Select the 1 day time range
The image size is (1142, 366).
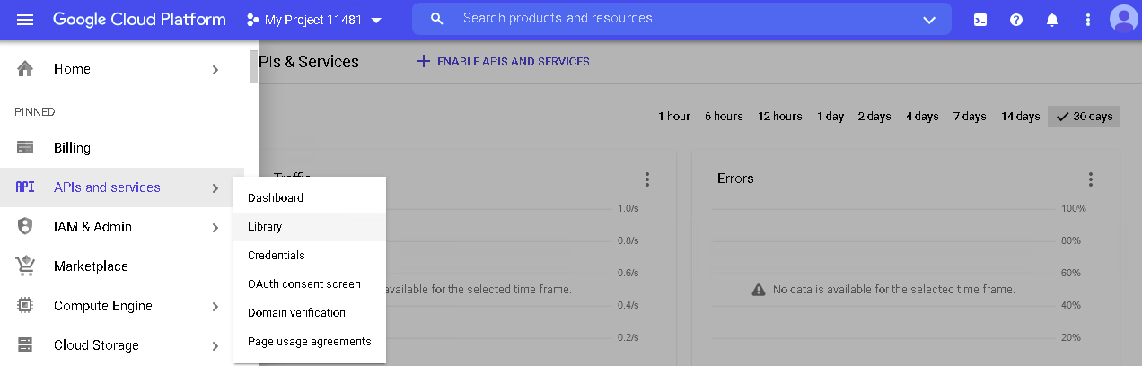(x=830, y=117)
